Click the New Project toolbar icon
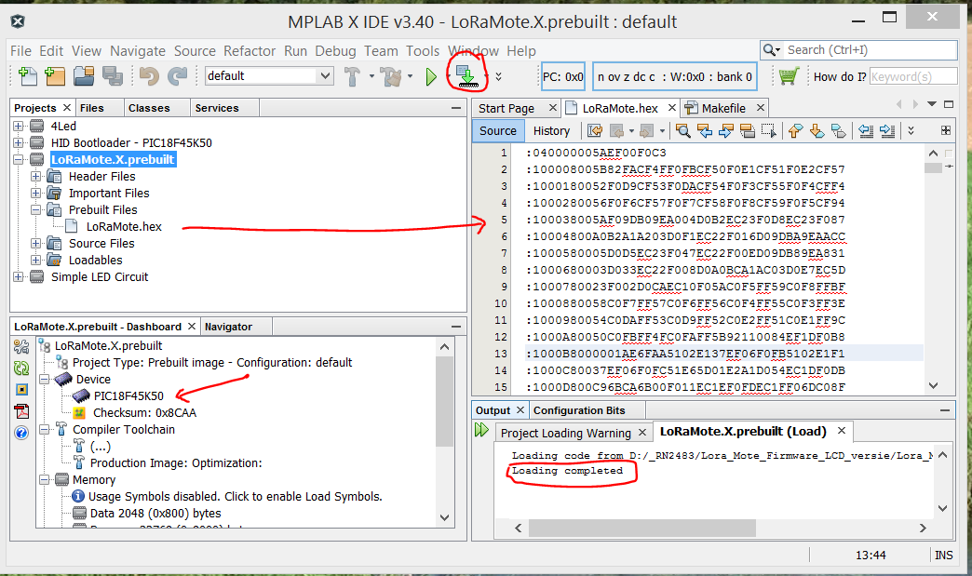Image resolution: width=972 pixels, height=576 pixels. (55, 75)
